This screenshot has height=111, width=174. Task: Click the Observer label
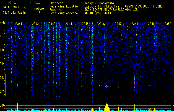(56, 3)
